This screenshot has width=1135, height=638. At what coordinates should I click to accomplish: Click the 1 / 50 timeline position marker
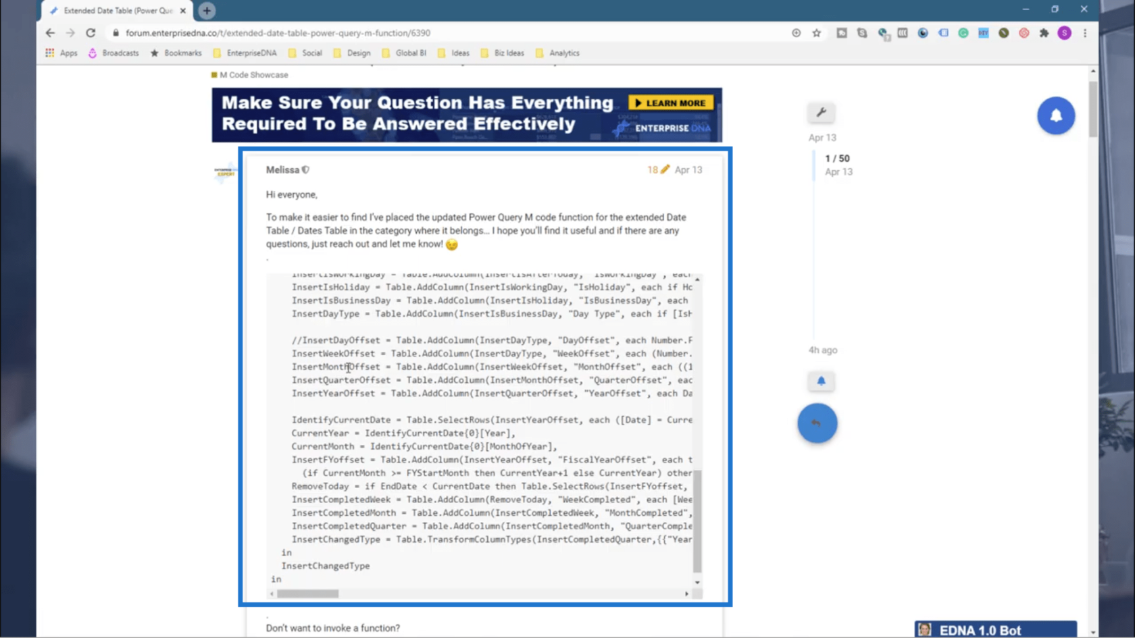point(837,158)
